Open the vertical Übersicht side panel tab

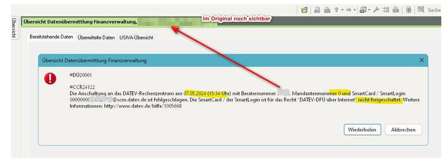click(14, 28)
